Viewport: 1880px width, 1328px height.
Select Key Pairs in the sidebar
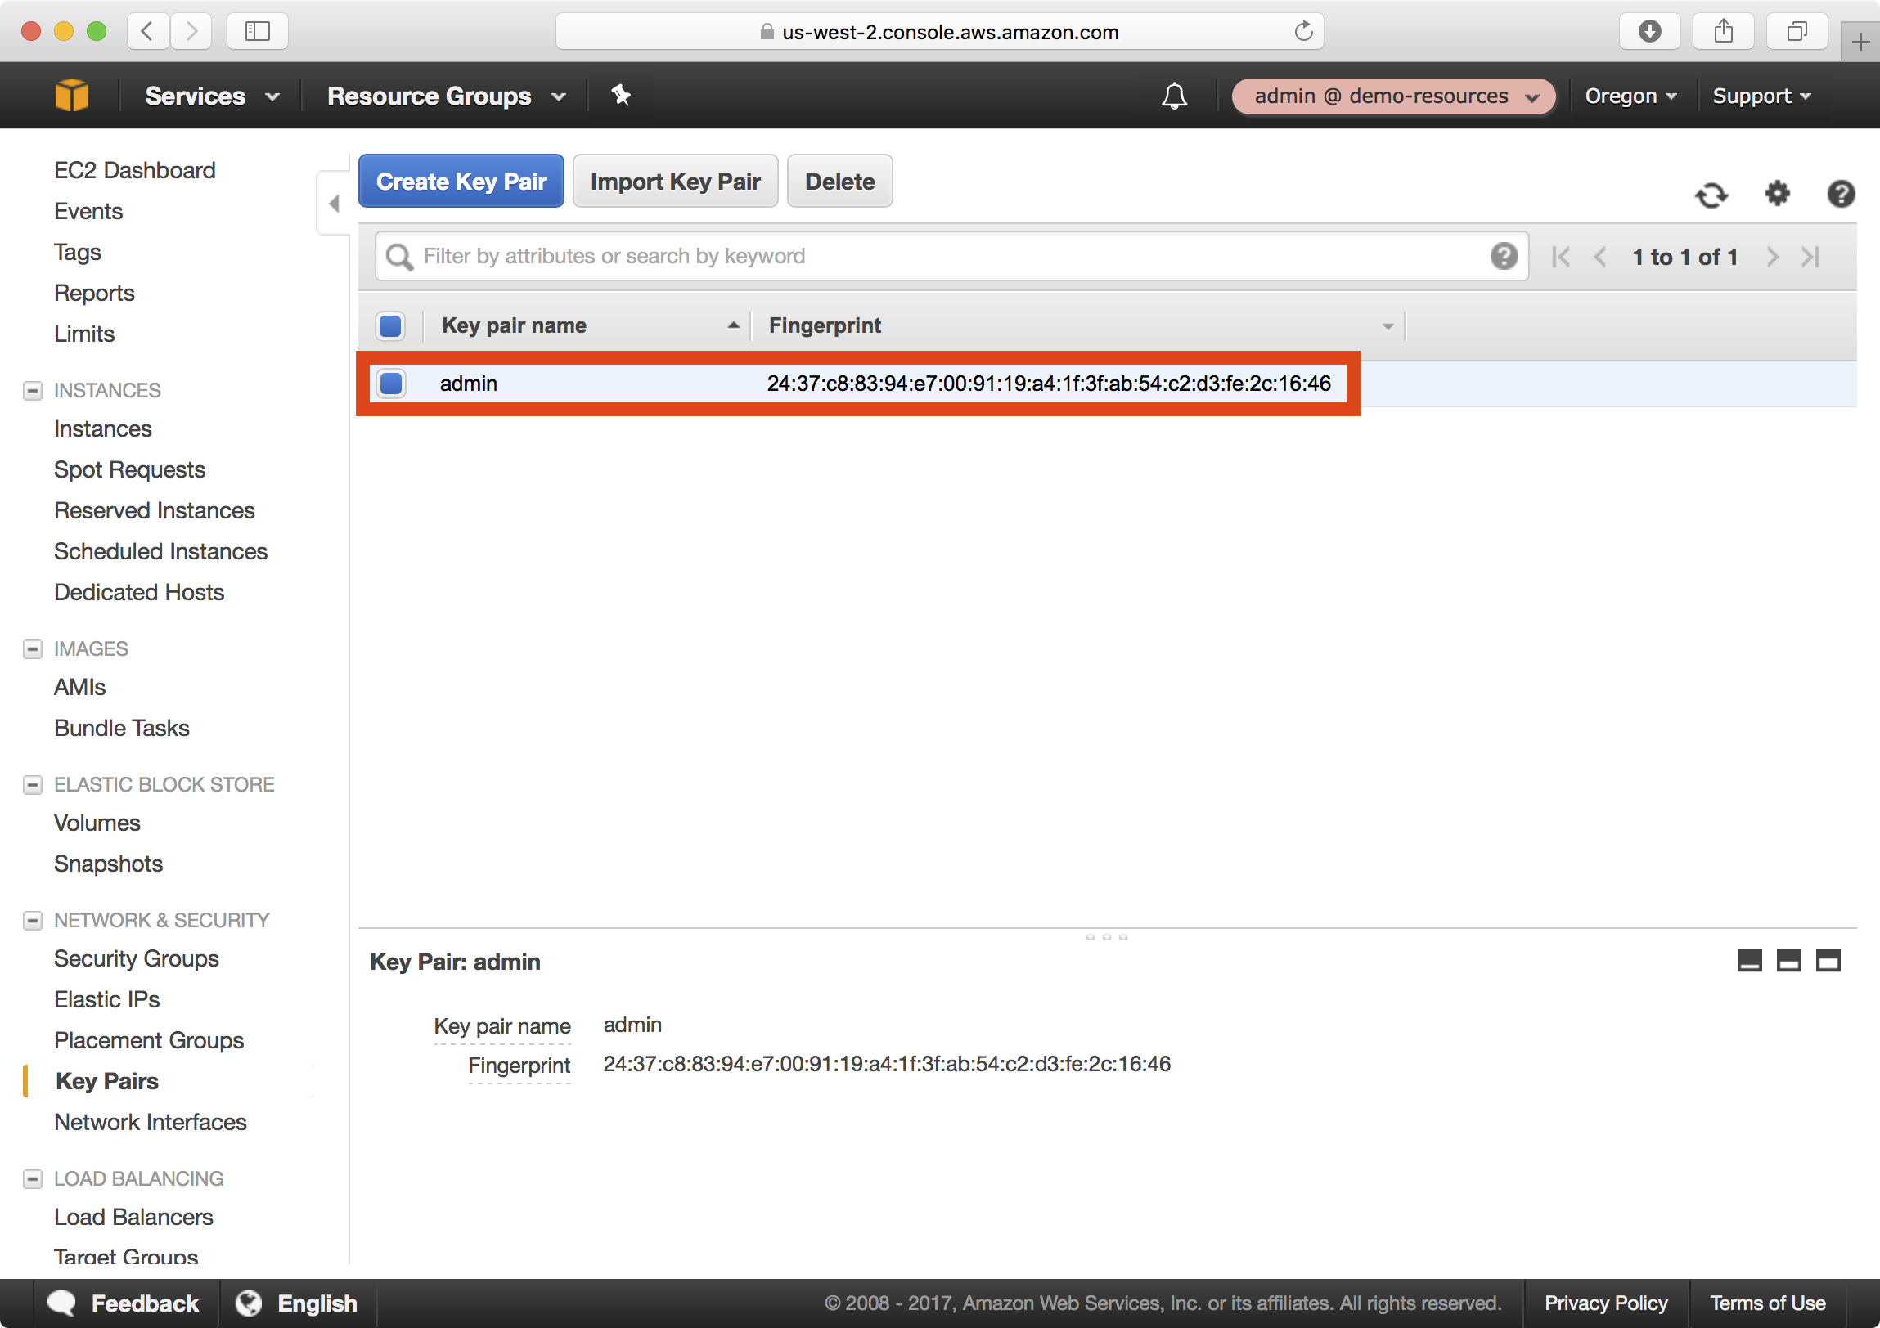point(107,1081)
